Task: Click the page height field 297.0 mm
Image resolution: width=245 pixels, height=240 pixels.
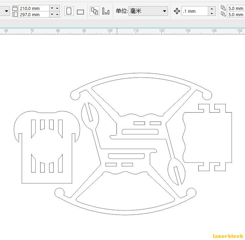Action: click(x=34, y=14)
